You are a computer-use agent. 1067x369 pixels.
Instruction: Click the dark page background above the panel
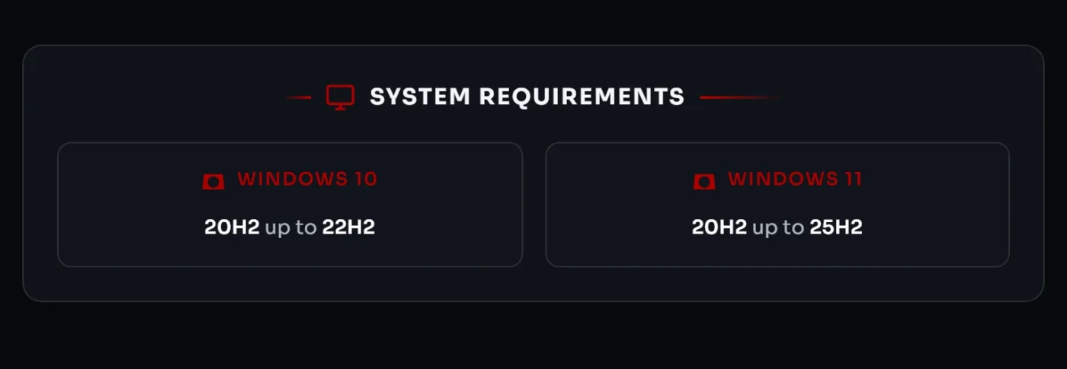[x=533, y=21]
